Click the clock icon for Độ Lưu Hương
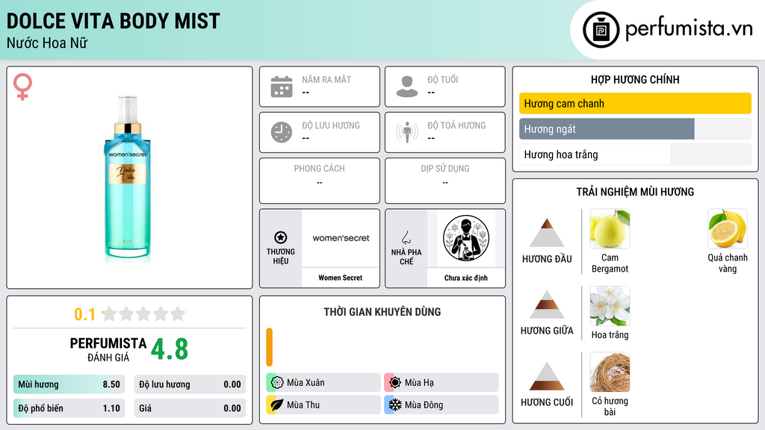The image size is (765, 430). (x=282, y=132)
